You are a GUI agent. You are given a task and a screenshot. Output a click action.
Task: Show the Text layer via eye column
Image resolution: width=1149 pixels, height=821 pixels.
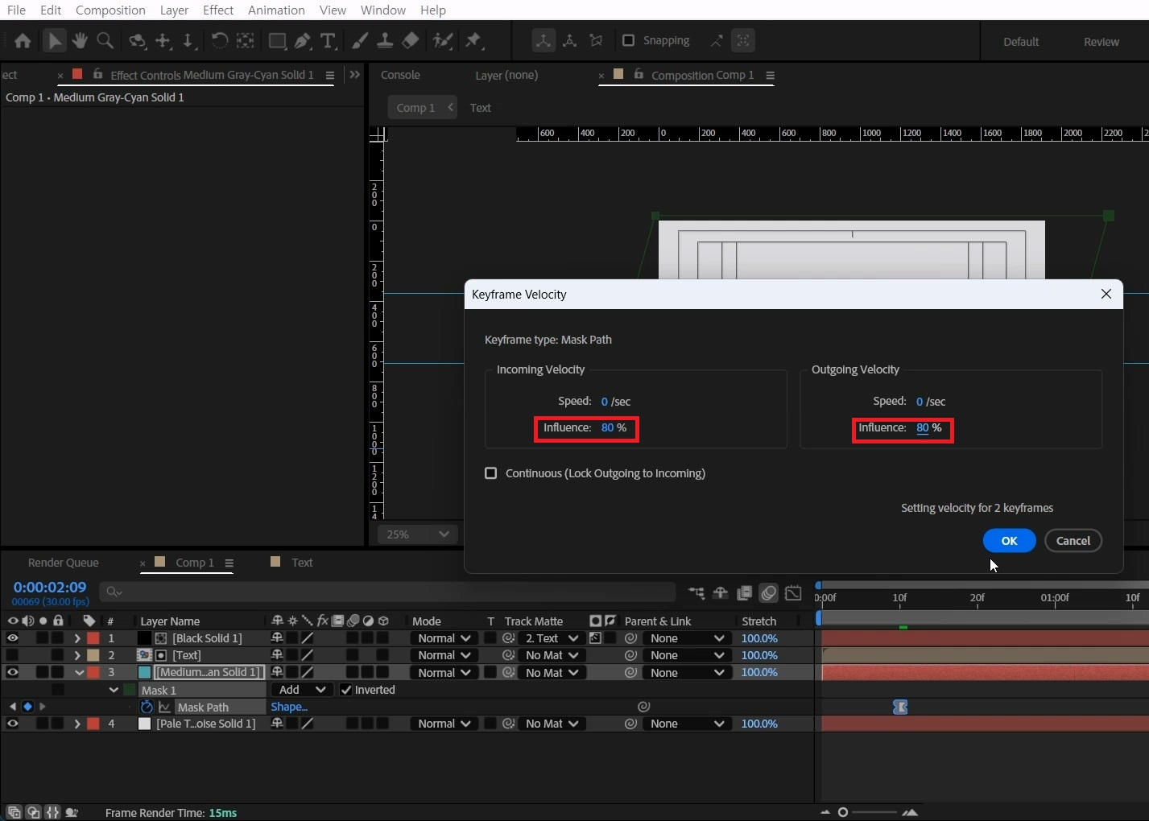pyautogui.click(x=12, y=655)
